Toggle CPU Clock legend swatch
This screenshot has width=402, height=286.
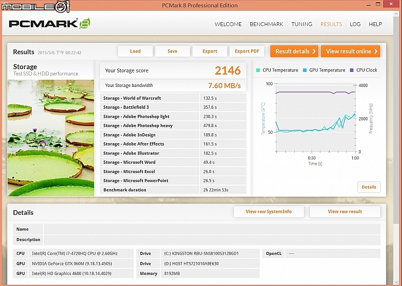[352, 70]
